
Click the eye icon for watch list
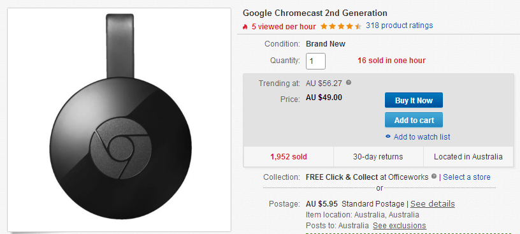(x=388, y=136)
